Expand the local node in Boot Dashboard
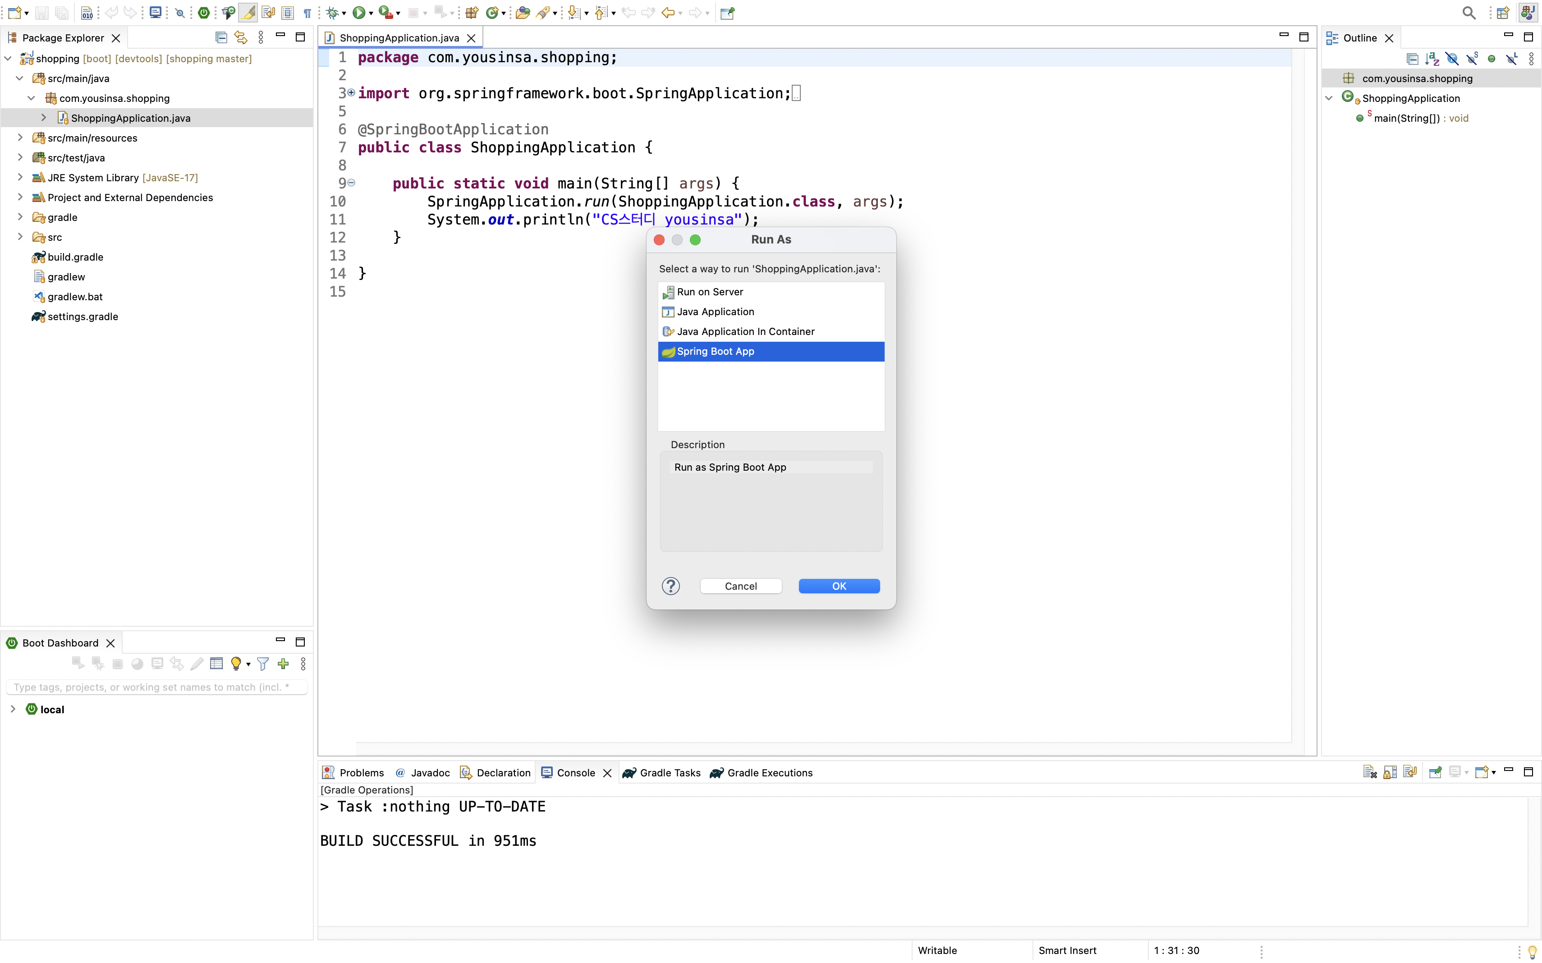1542x963 pixels. pos(13,709)
